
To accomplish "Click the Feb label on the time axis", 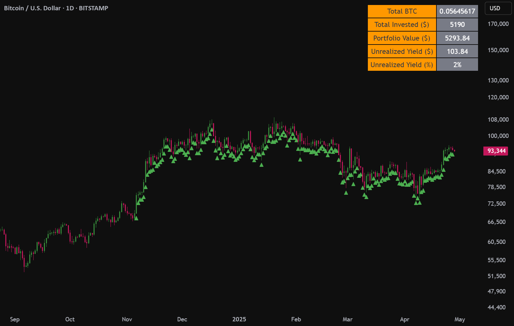I will [x=296, y=319].
